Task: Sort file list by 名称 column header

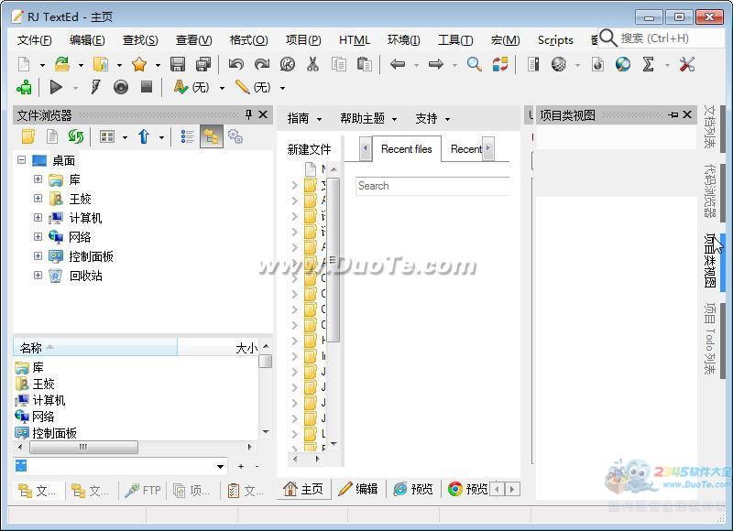Action: pos(95,348)
